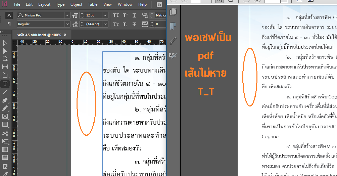
Task: Click the font size TT icon
Action: (75, 15)
